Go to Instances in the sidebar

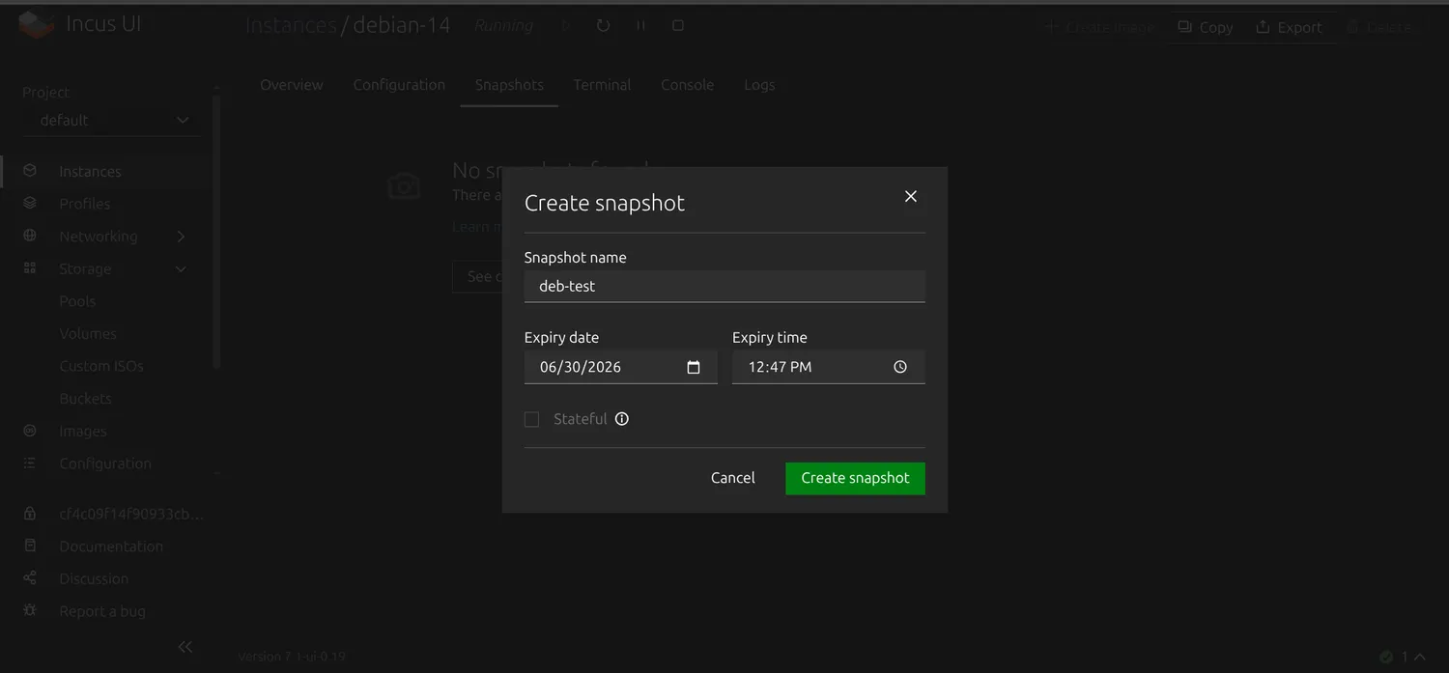click(90, 172)
